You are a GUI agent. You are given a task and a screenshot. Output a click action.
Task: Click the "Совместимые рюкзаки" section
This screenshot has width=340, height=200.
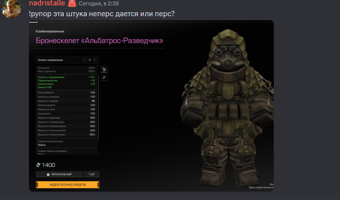(x=66, y=143)
